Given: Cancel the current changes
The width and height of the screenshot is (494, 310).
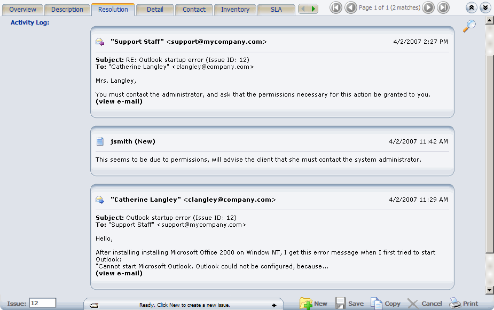Looking at the screenshot, I should 425,304.
